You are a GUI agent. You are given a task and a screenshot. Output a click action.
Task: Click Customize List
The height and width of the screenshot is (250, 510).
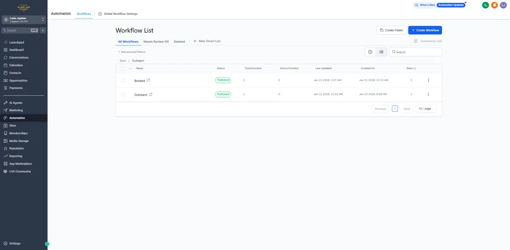(x=428, y=41)
